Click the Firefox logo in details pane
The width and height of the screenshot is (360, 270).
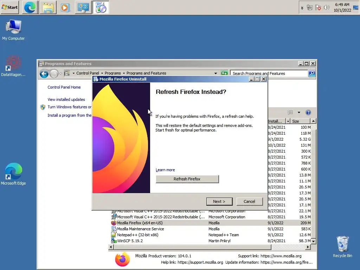coord(122,259)
